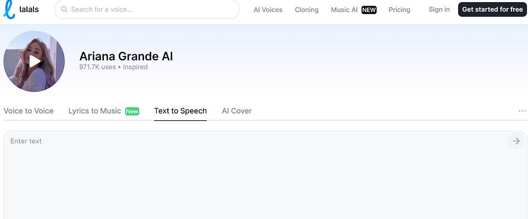The image size is (528, 219).
Task: Switch to the Voice to Voice tab
Action: click(x=29, y=111)
